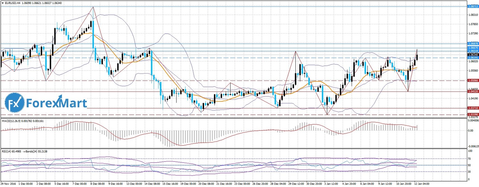Select the ForexMart watermark text
The width and height of the screenshot is (479, 187).
click(x=56, y=103)
